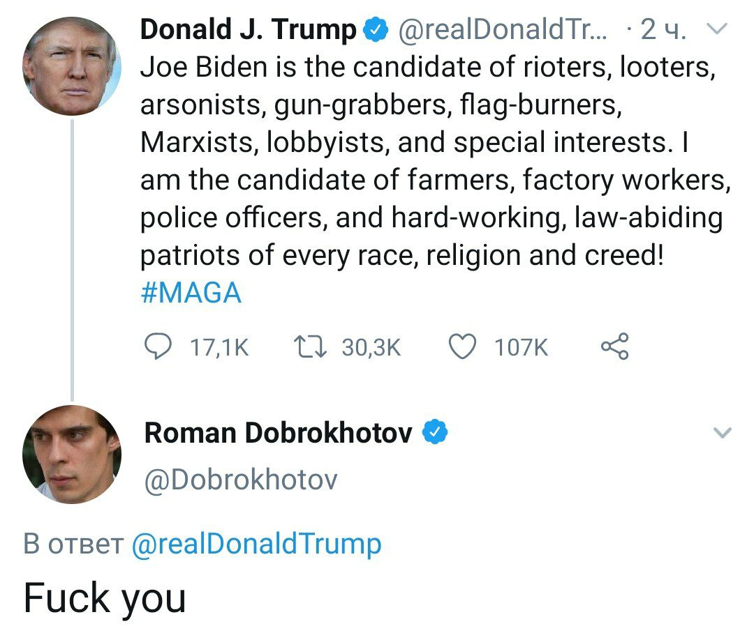Click the 30,3K retweet count
The width and height of the screenshot is (754, 633).
click(371, 346)
